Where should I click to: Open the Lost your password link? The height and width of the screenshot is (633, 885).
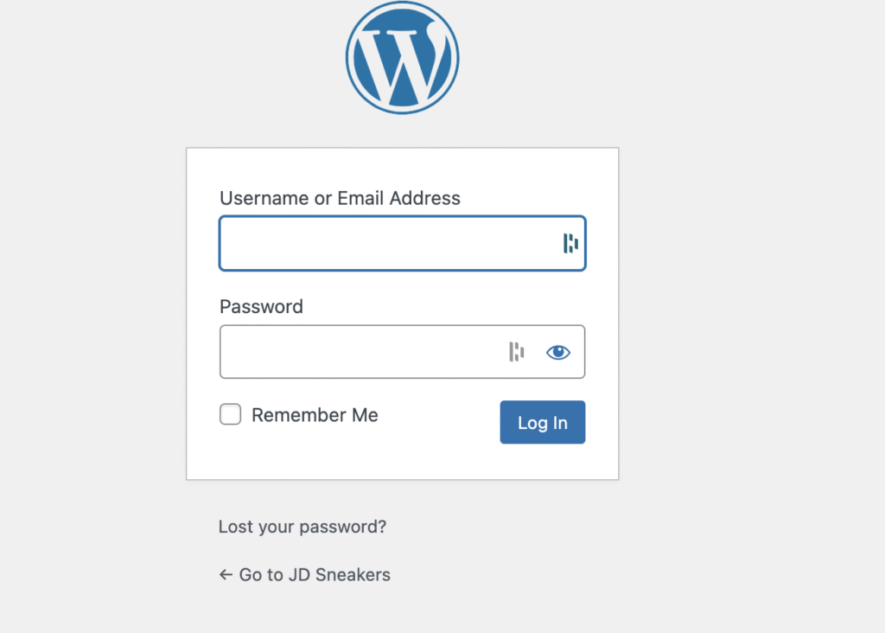(302, 527)
